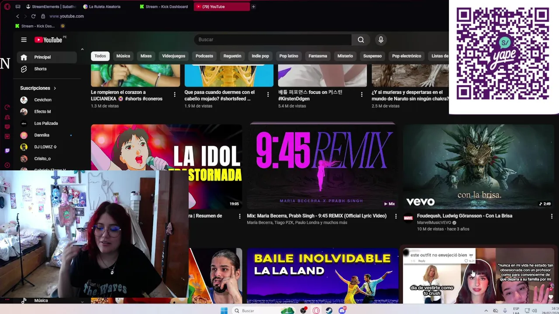Open Shorts in the sidebar
Viewport: 559px width, 314px height.
(47, 69)
